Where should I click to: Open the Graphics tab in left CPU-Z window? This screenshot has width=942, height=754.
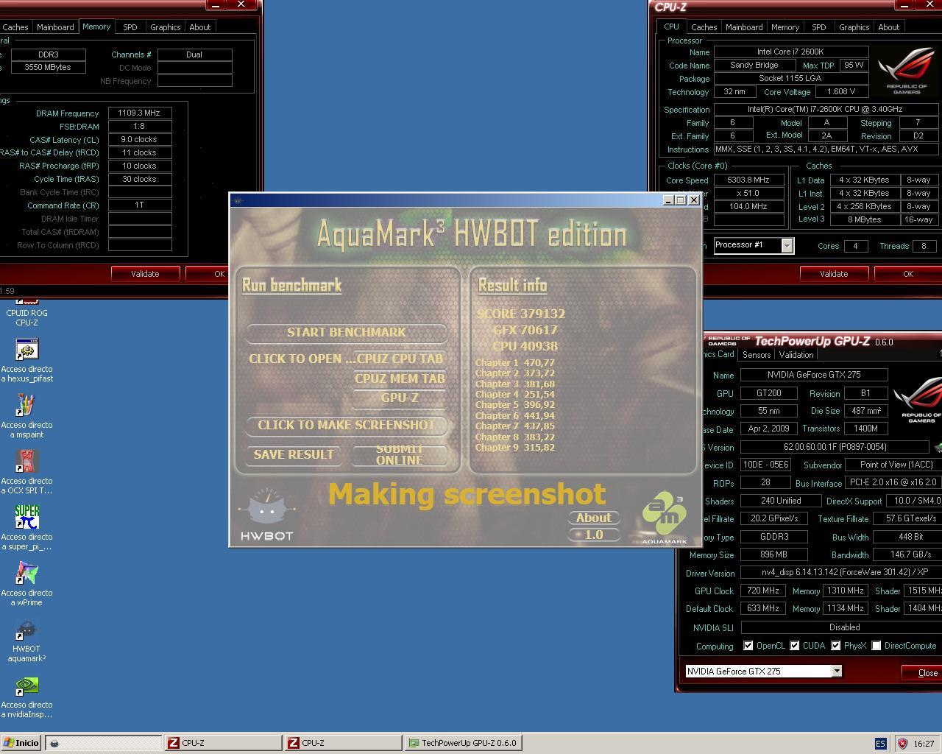pyautogui.click(x=166, y=27)
